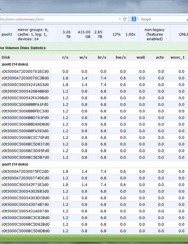This screenshot has height=244, width=188.
Task: Click the actv column header
Action: point(160,57)
